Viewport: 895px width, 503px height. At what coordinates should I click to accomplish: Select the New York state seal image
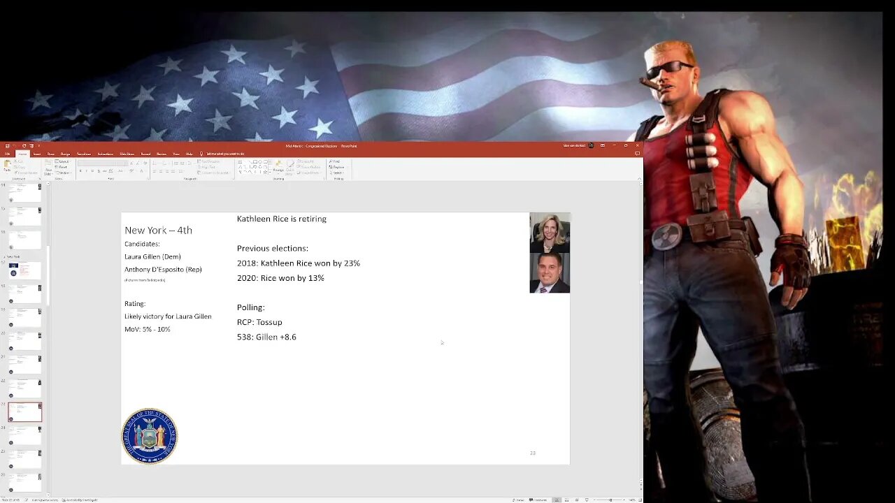tap(150, 436)
